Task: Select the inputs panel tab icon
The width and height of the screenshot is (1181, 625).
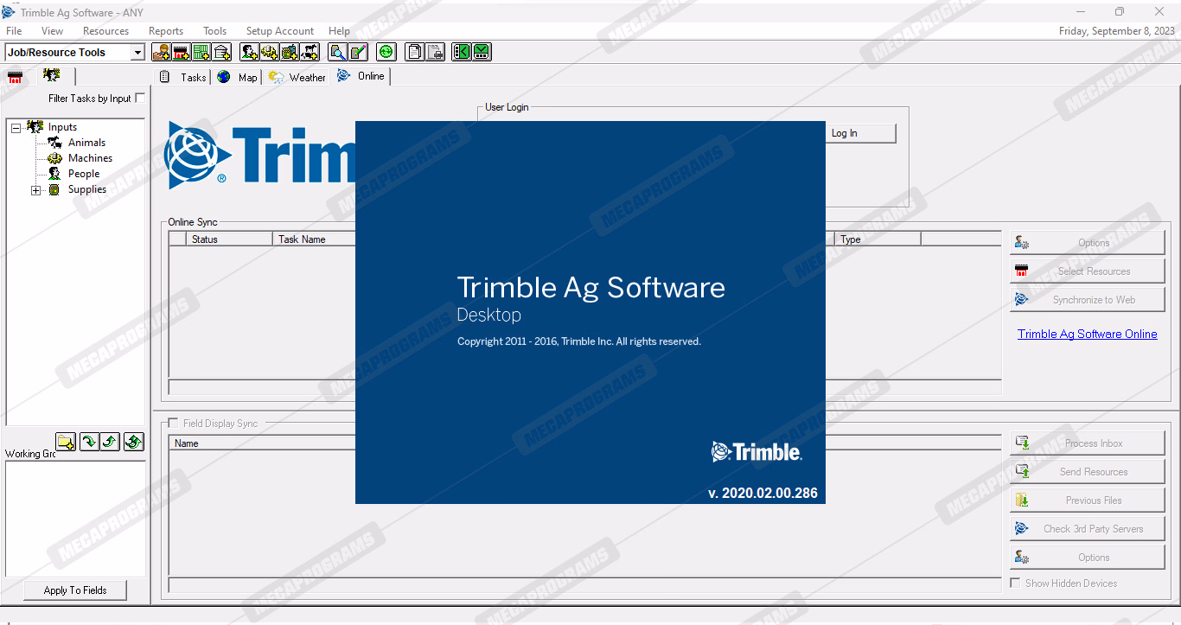Action: (51, 75)
